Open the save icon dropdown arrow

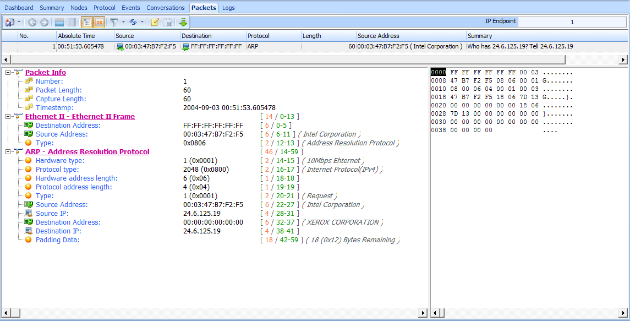coord(19,22)
